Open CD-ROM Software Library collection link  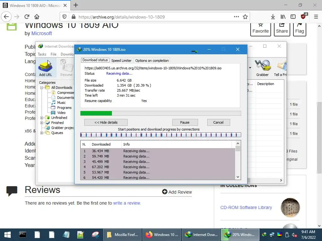(246, 207)
